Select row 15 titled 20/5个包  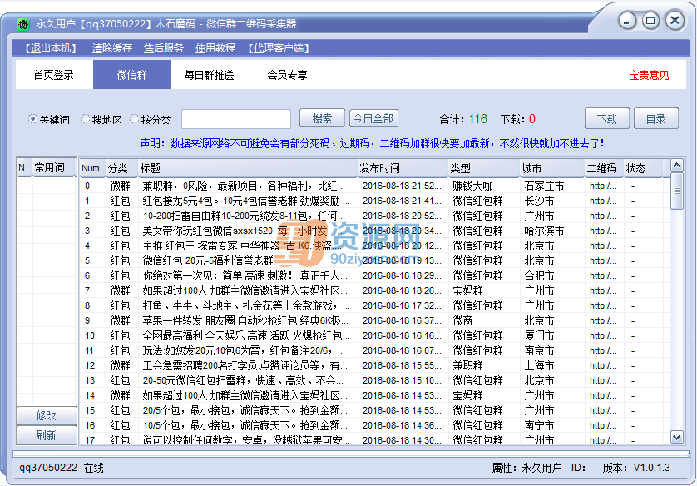(x=374, y=410)
